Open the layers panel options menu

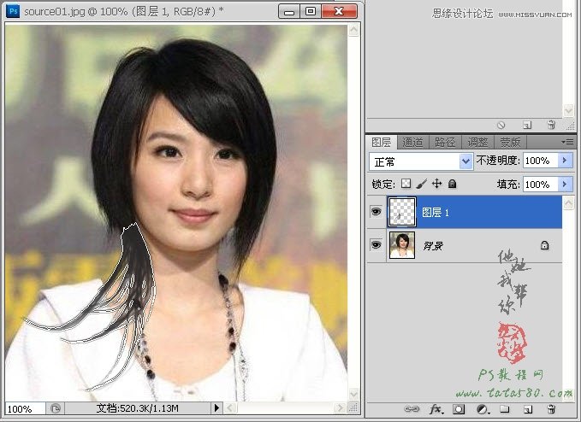coord(567,142)
